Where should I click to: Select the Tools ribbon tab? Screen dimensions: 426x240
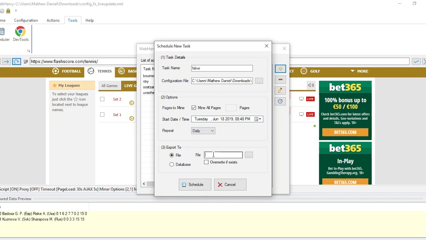tap(73, 20)
